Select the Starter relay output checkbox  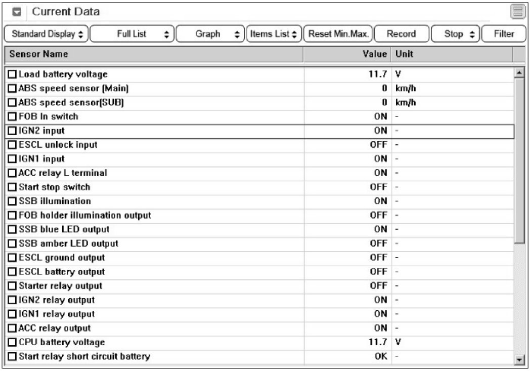[12, 286]
